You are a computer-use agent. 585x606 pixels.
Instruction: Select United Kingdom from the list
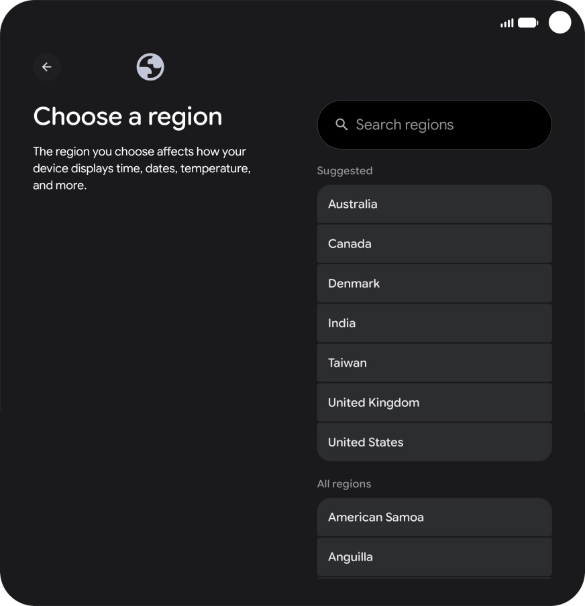tap(434, 402)
